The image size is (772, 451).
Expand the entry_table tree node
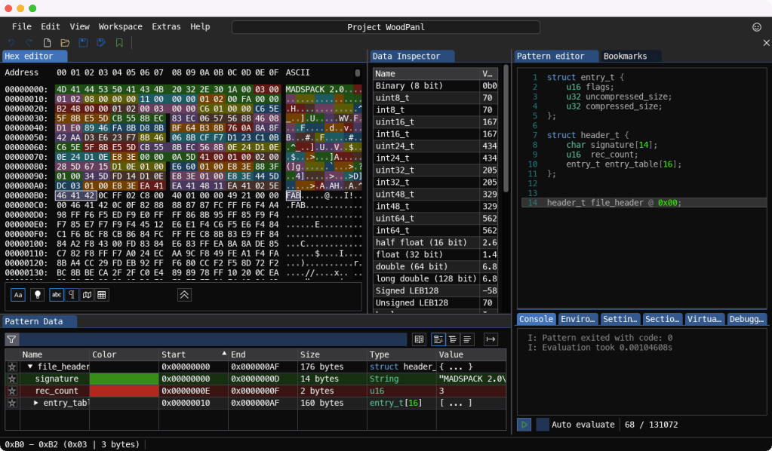[36, 403]
